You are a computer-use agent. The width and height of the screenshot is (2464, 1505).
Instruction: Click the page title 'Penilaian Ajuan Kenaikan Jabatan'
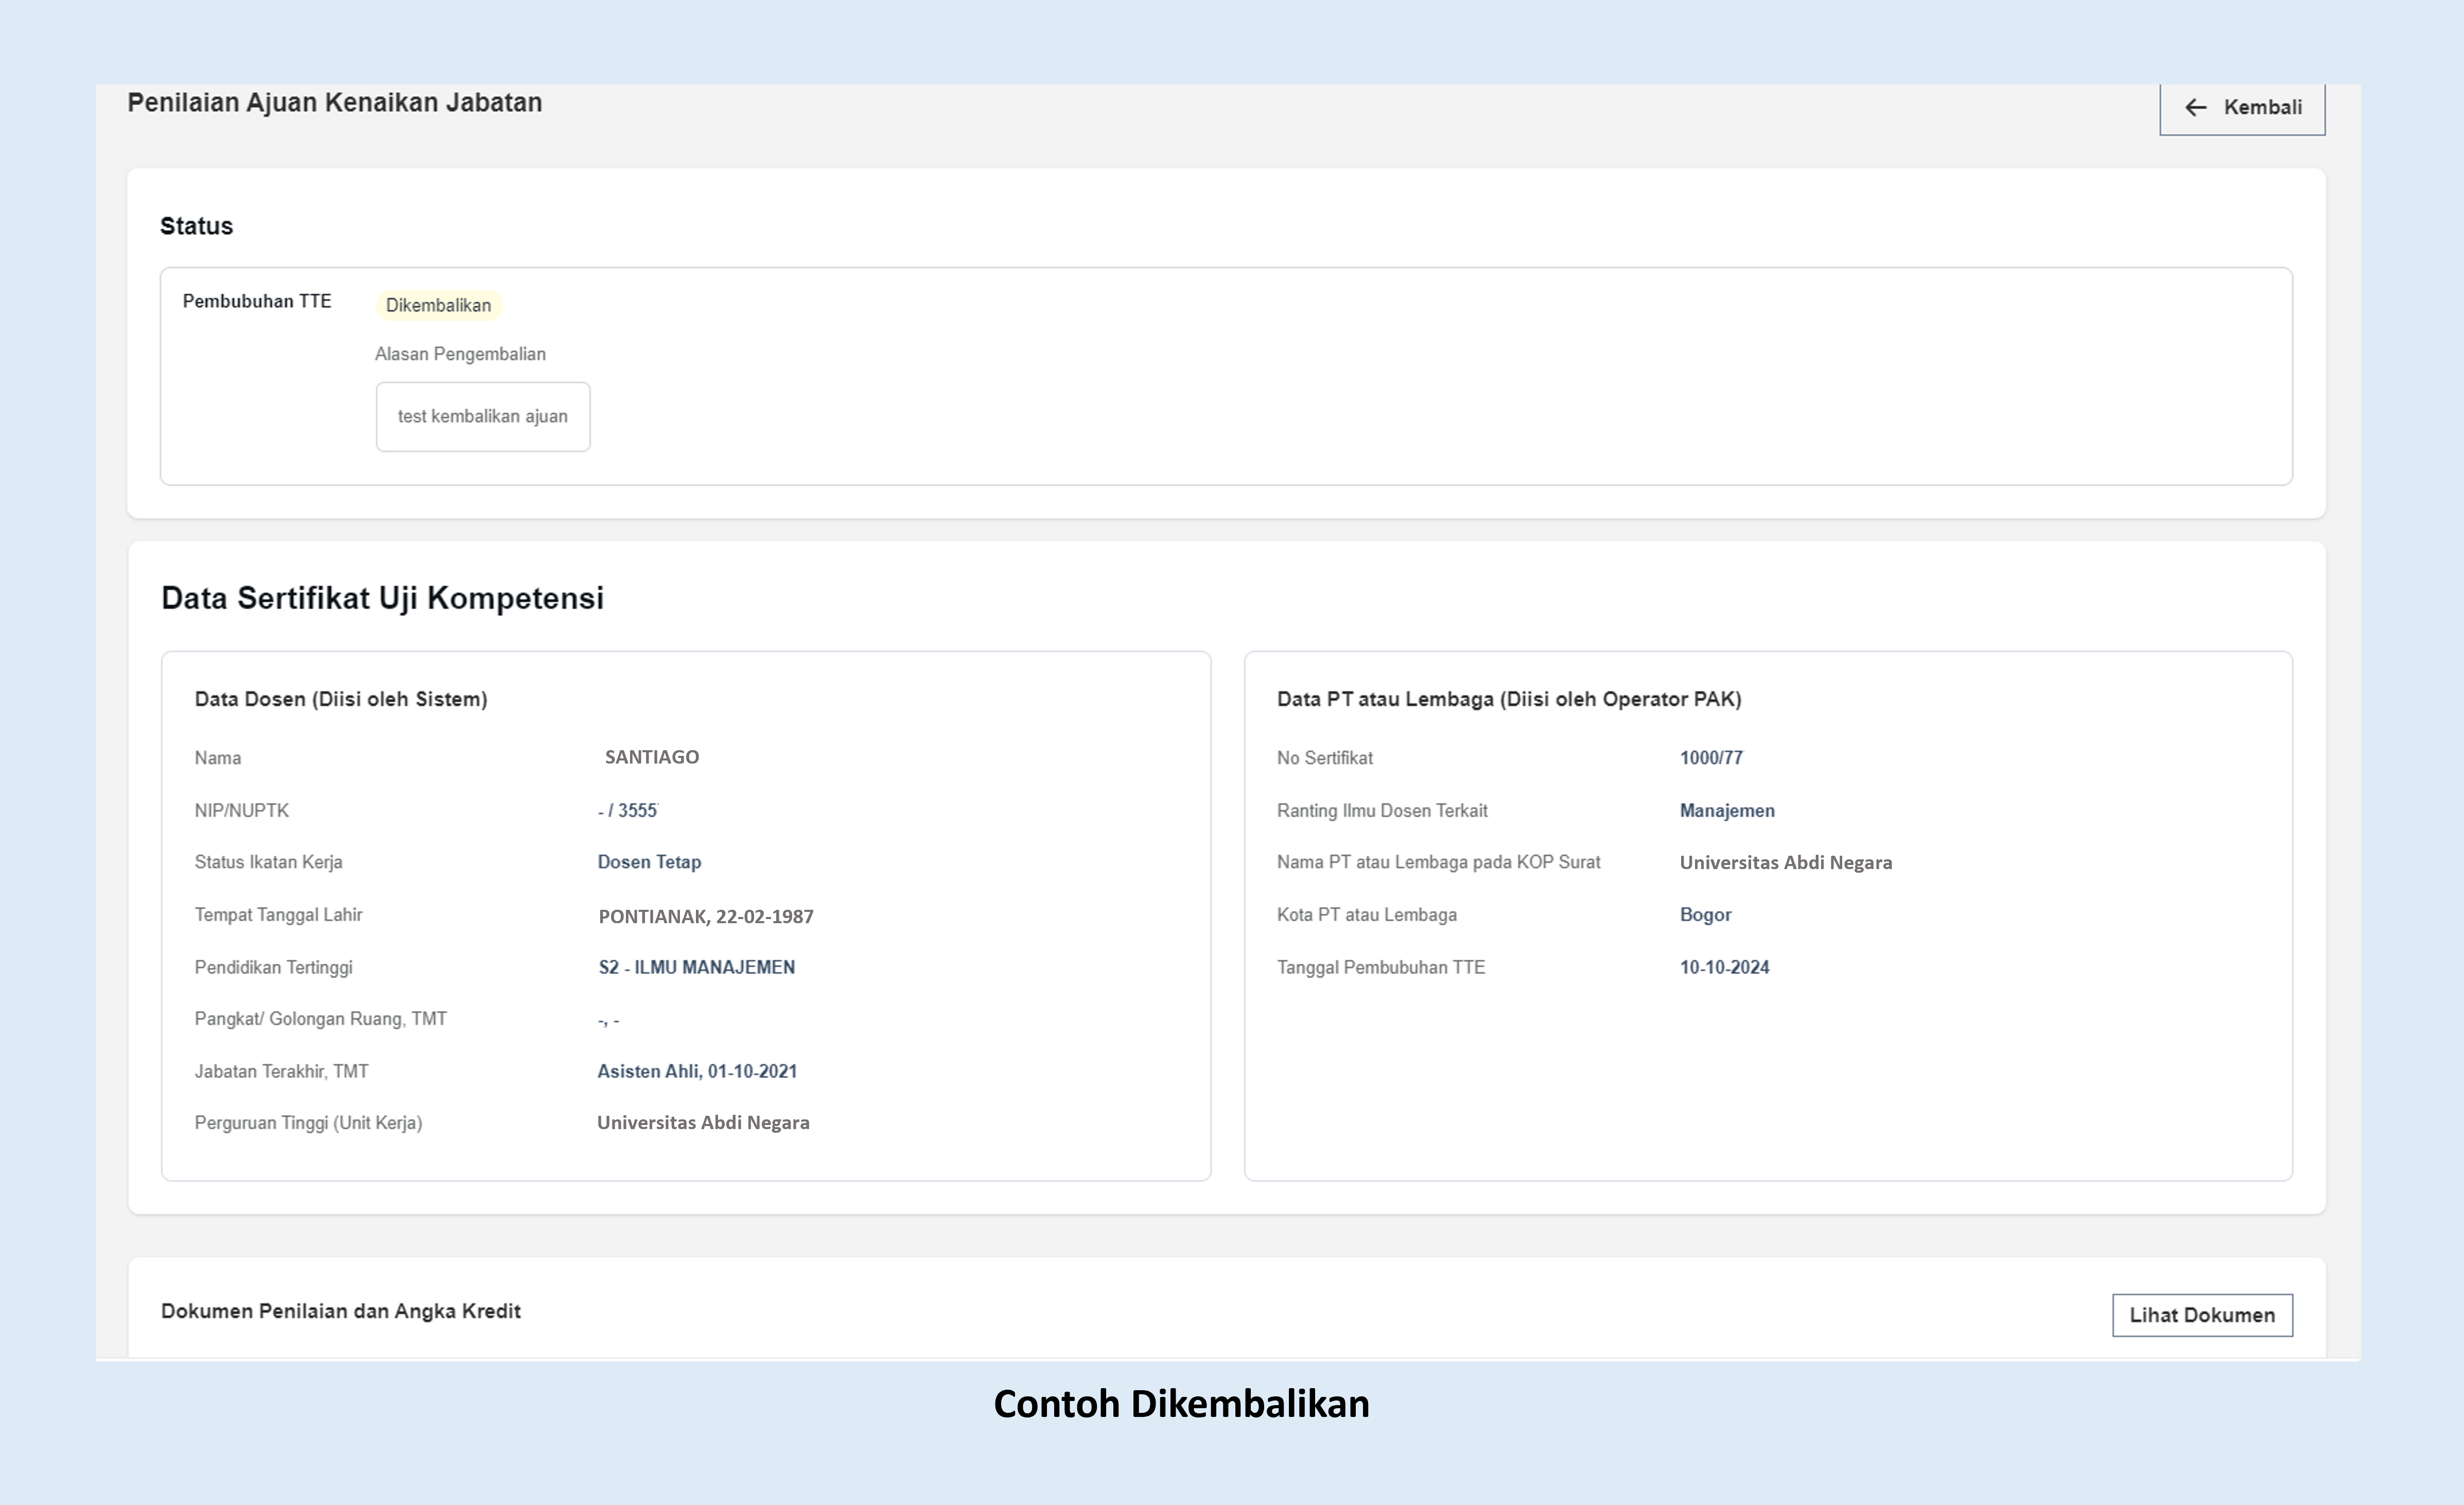pyautogui.click(x=335, y=103)
